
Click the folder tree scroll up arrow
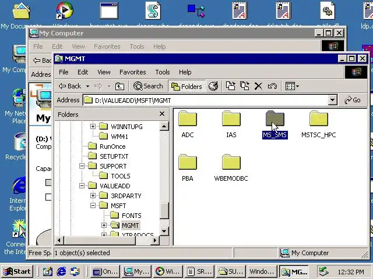(164, 126)
